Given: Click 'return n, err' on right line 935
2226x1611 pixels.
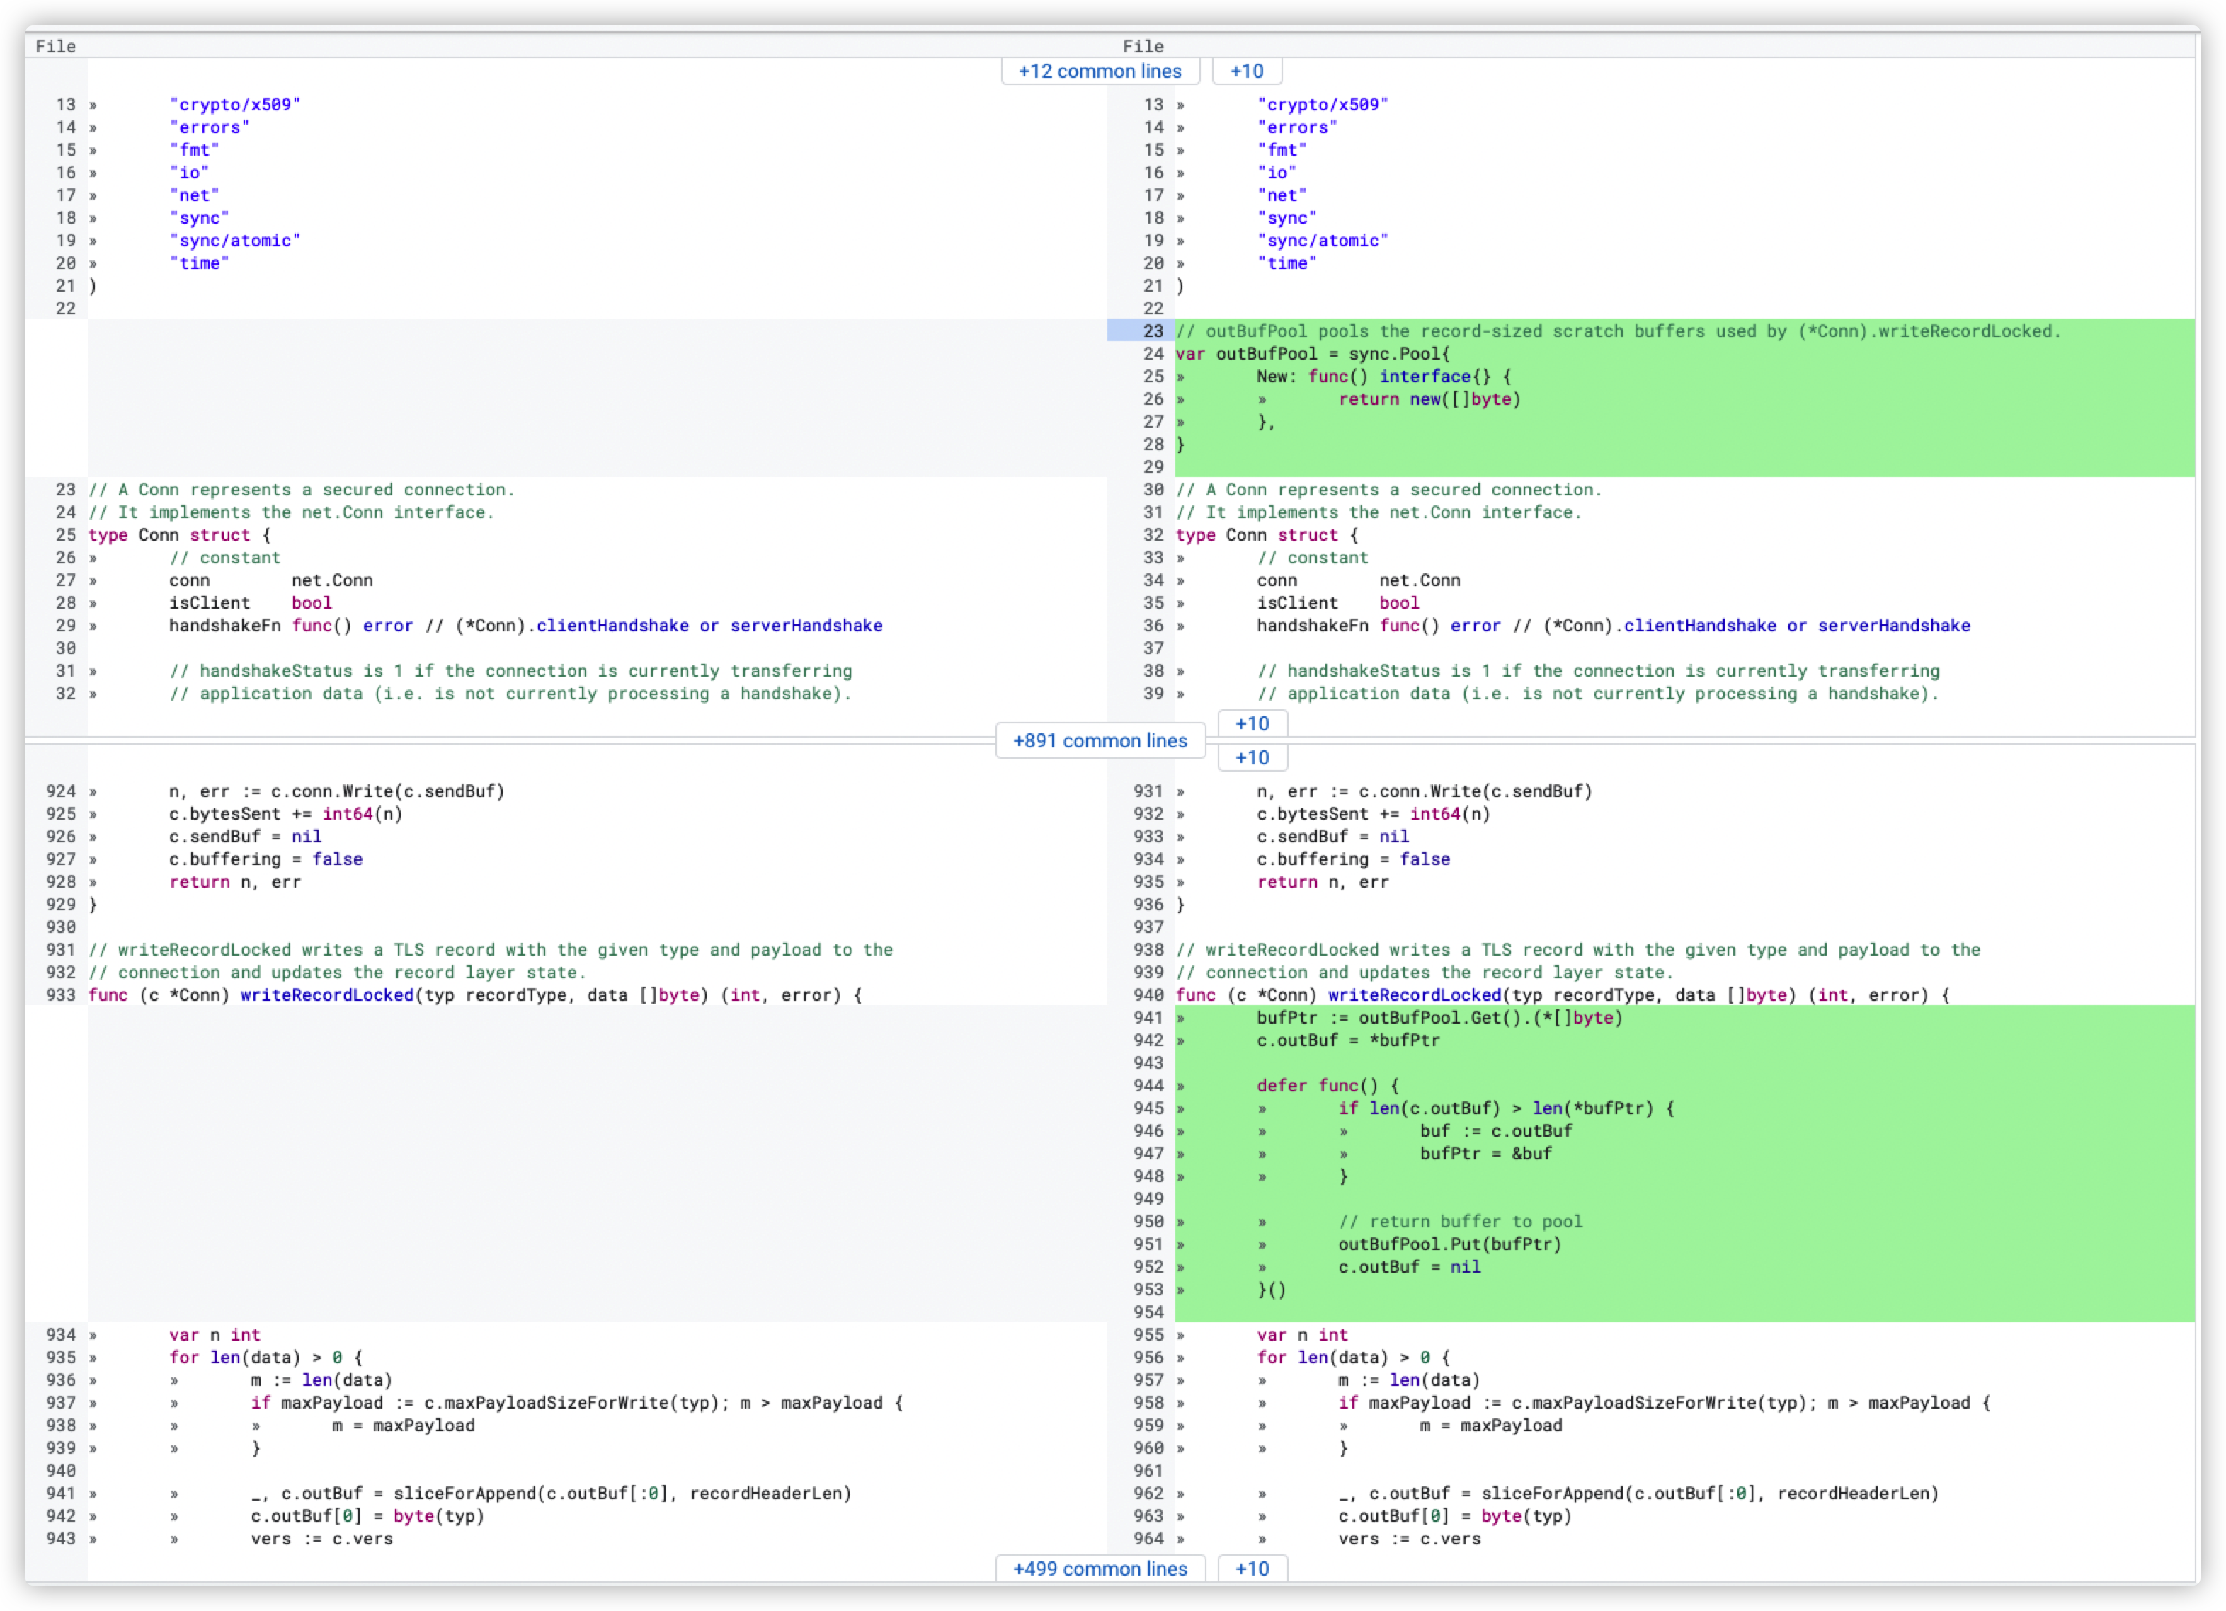Looking at the screenshot, I should tap(1322, 881).
